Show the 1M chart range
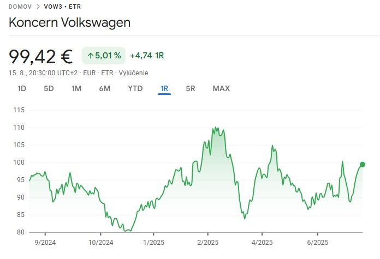The width and height of the screenshot is (380, 259). pyautogui.click(x=76, y=88)
